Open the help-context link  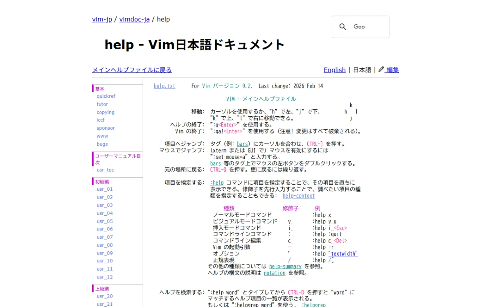[x=299, y=196]
